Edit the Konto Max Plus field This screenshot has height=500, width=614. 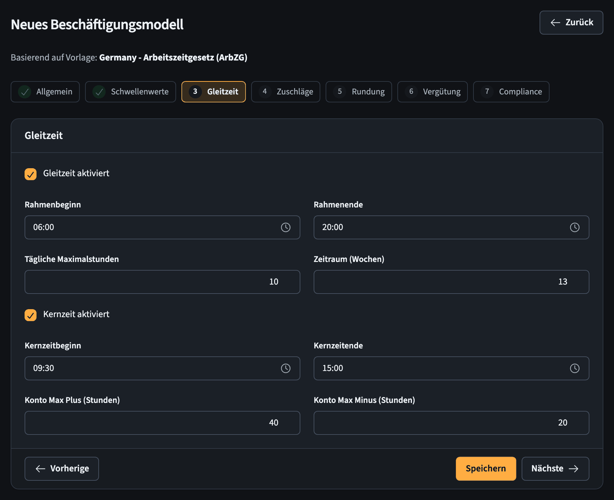162,423
